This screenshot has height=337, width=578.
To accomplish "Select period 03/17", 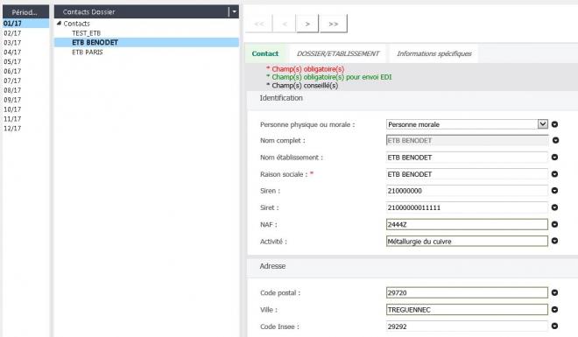I will [x=12, y=43].
